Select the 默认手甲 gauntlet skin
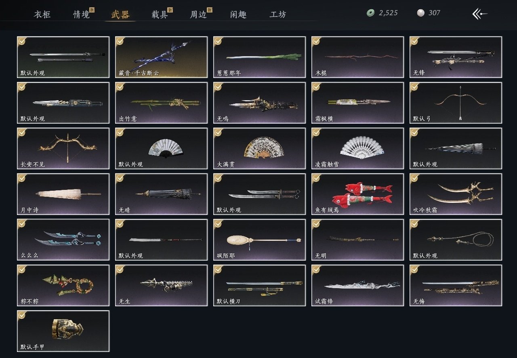Screen dimensions: 517x358 click(63, 331)
